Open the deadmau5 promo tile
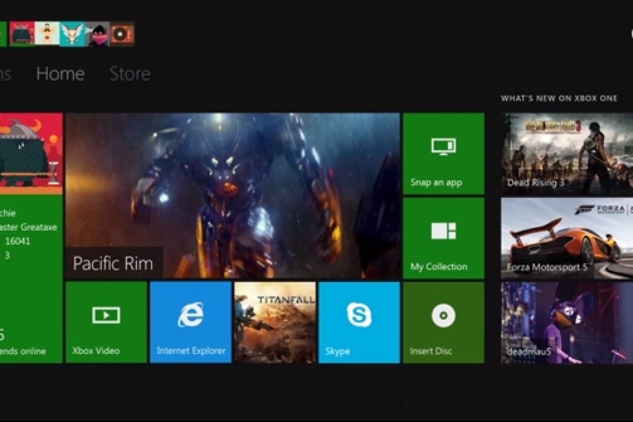 tap(567, 322)
